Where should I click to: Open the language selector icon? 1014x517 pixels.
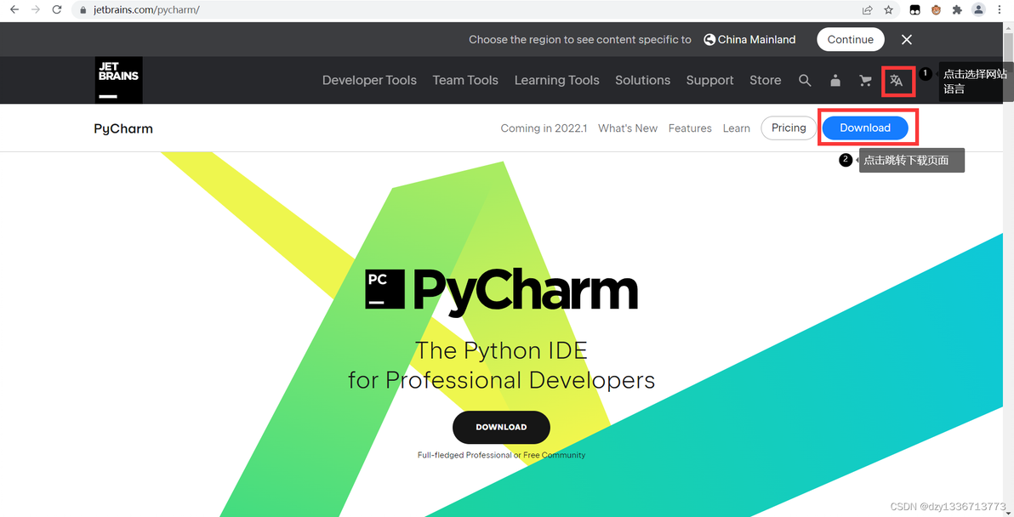[x=897, y=81]
